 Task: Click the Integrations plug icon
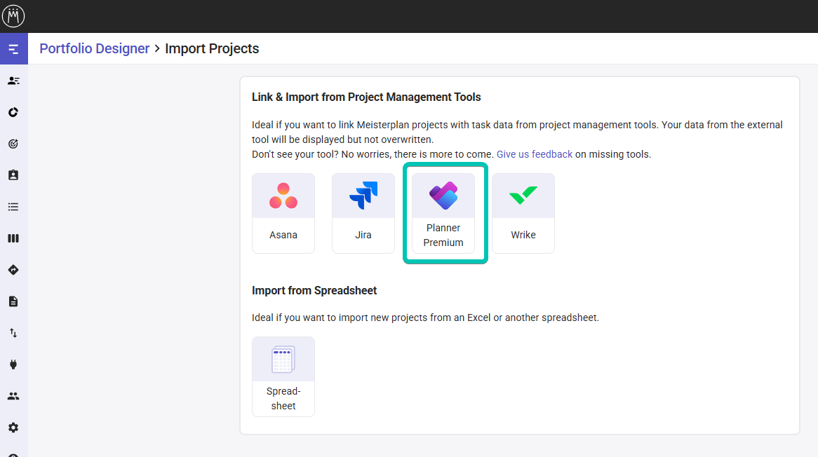pos(13,364)
